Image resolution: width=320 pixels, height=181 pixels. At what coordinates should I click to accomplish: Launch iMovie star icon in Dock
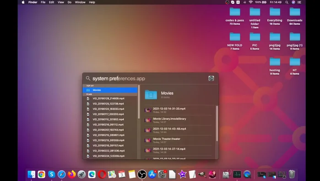pos(182,174)
